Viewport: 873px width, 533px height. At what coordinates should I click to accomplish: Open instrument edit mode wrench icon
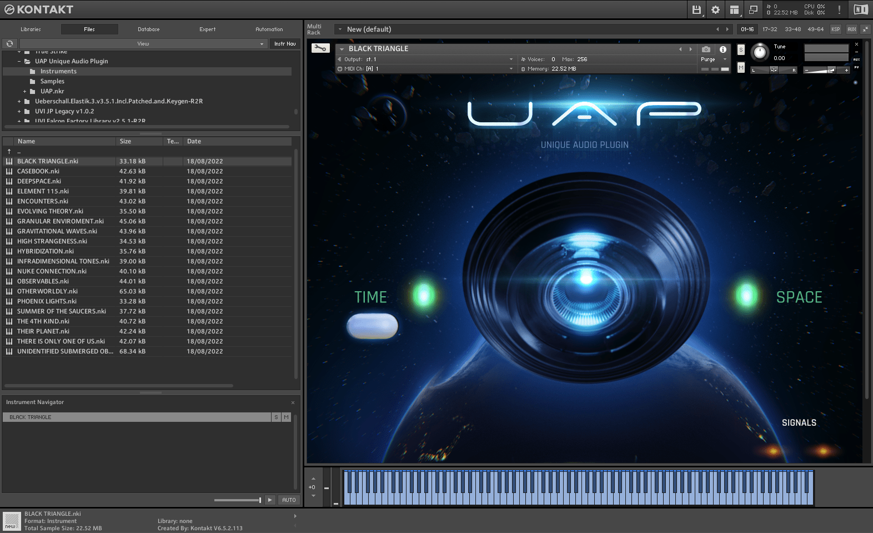(x=320, y=48)
